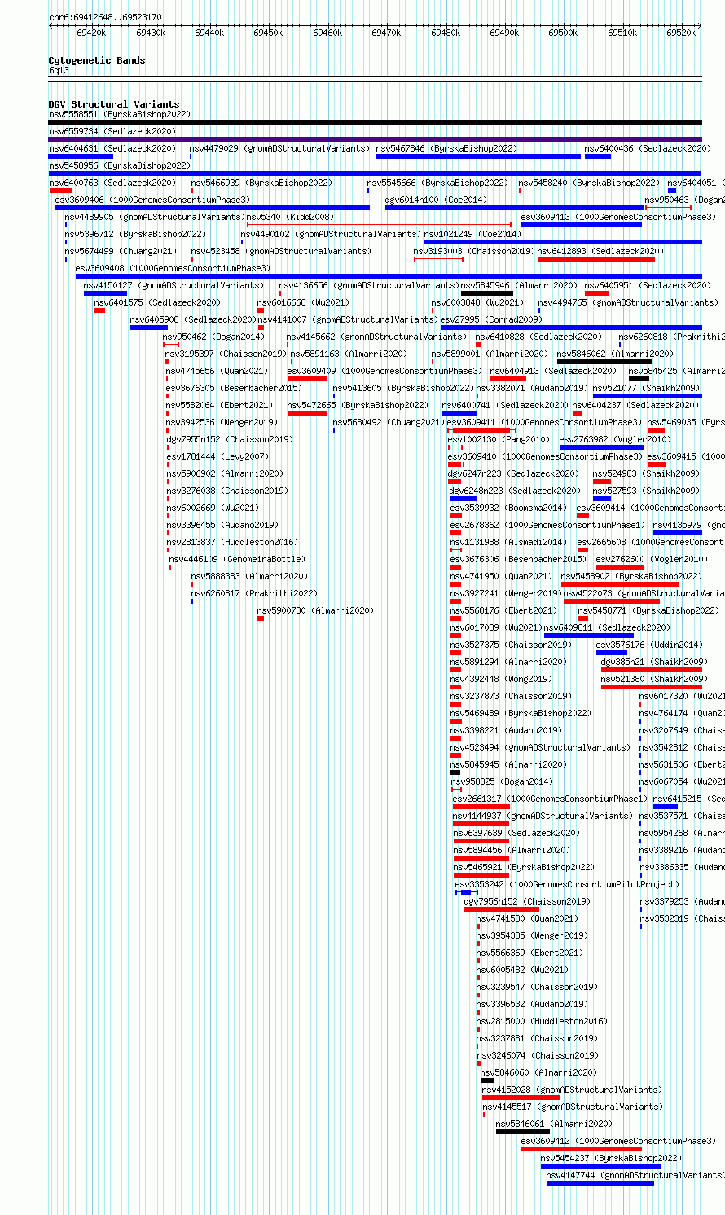Click nsv5900730 (Almarri2020) label
This screenshot has width=725, height=1215.
tap(315, 611)
